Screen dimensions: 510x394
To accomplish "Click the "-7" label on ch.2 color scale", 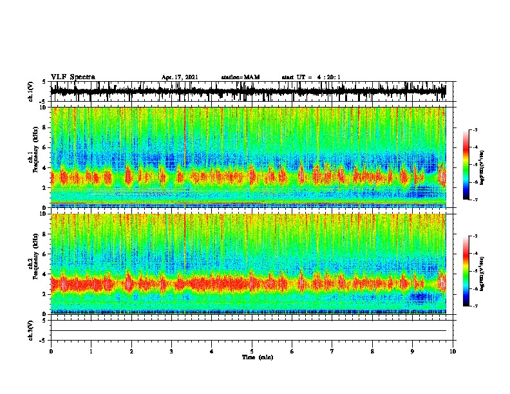I will (x=475, y=306).
